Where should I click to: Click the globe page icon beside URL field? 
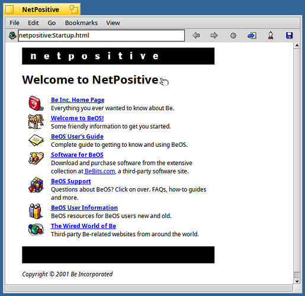(x=12, y=36)
